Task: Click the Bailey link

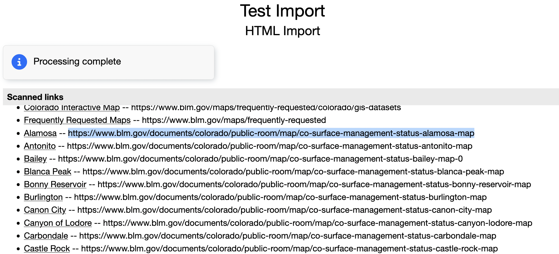Action: click(35, 159)
